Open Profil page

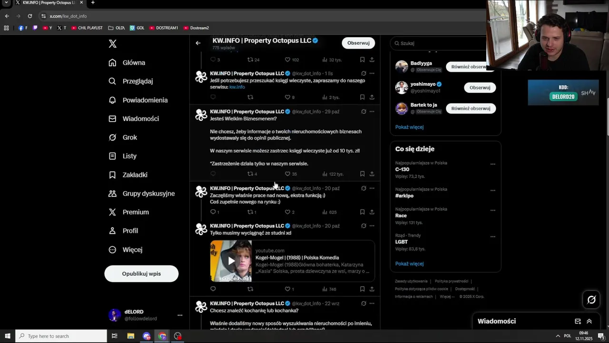(x=123, y=231)
